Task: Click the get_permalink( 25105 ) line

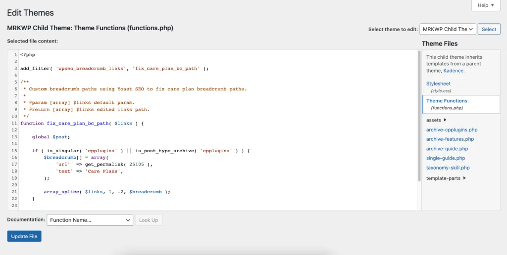Action: (x=104, y=164)
